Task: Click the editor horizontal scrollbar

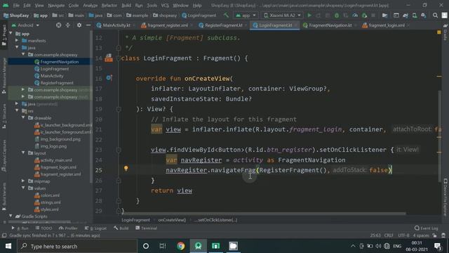Action: pyautogui.click(x=264, y=214)
